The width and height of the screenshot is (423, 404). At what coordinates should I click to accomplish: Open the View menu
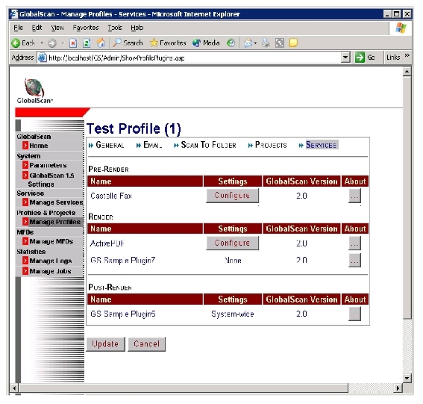point(57,28)
